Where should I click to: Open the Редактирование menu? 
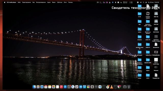[x=26, y=2]
